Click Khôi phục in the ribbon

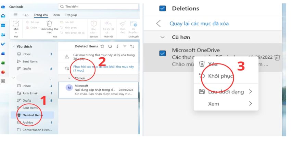point(68,28)
